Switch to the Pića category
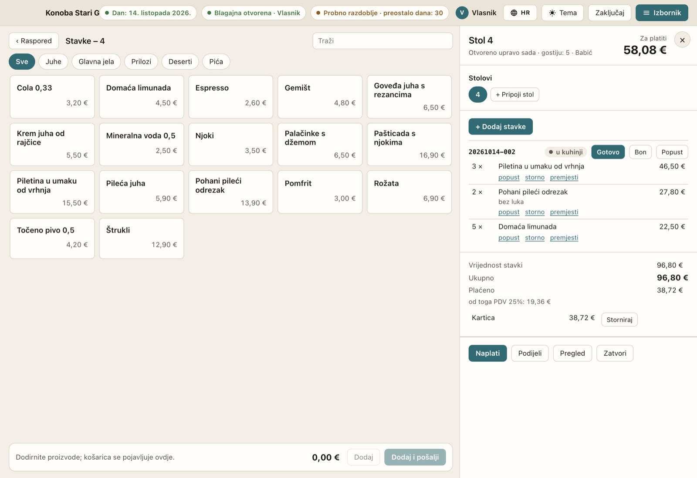This screenshot has height=478, width=697. (216, 61)
